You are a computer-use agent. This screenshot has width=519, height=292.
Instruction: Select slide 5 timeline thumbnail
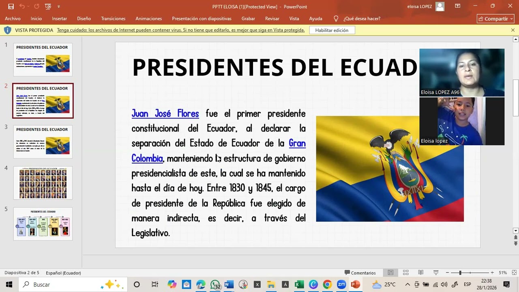43,223
